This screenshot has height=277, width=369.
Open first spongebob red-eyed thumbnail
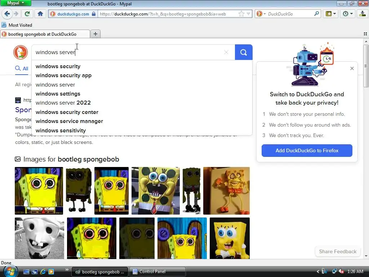tap(39, 191)
